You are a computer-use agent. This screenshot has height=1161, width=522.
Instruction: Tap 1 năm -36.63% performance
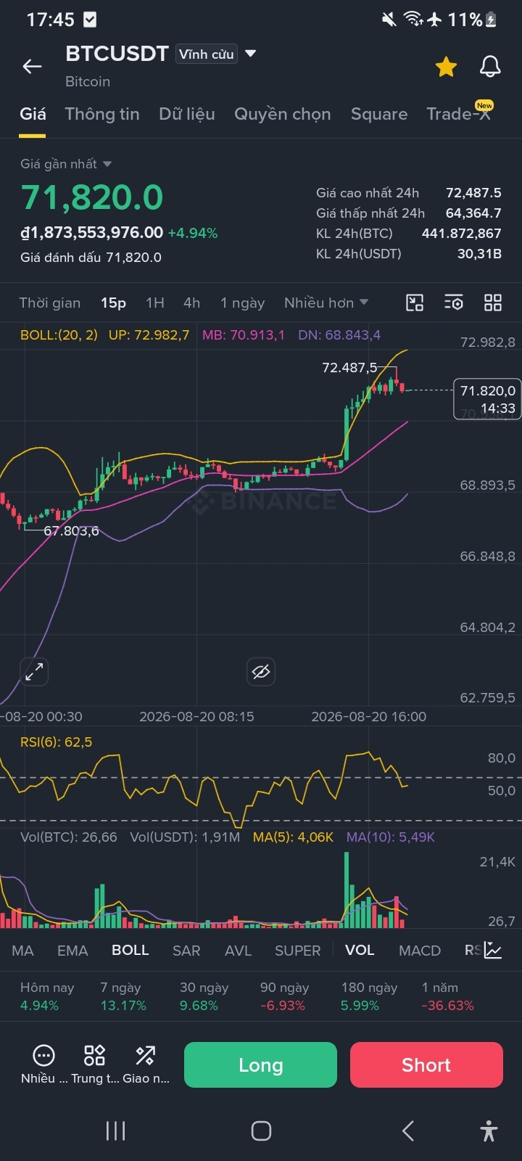[447, 996]
